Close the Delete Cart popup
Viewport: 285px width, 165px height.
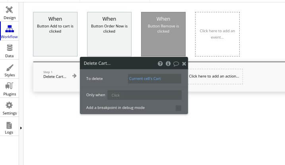pyautogui.click(x=184, y=64)
